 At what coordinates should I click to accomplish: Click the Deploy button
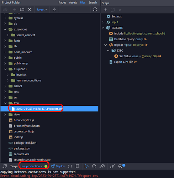(58, 166)
